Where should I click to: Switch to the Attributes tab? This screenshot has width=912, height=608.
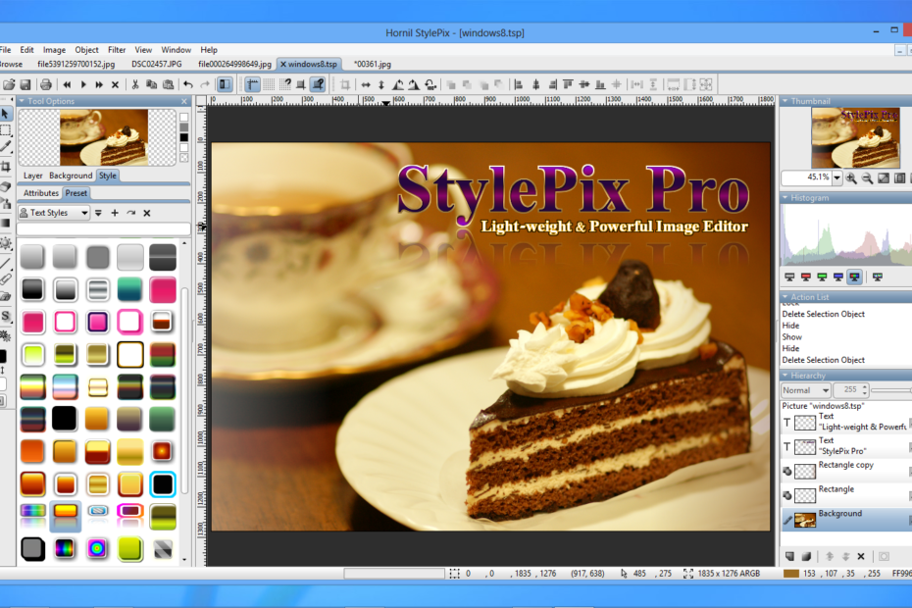(x=41, y=193)
